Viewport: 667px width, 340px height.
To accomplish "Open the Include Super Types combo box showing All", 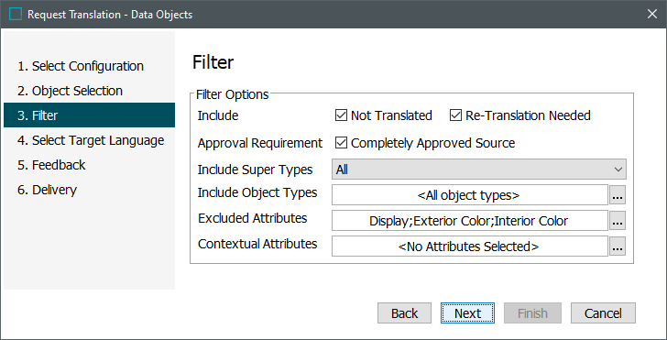I will [478, 170].
